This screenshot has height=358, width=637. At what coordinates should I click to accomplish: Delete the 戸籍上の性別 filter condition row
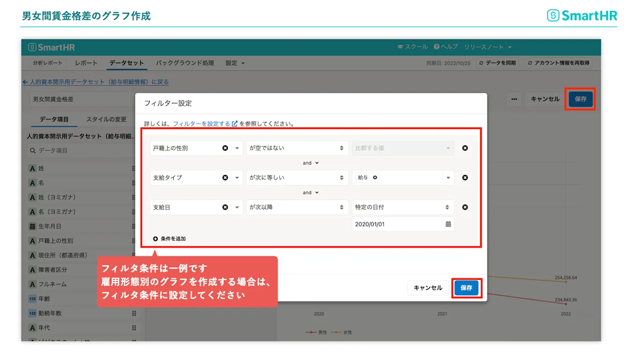coord(465,148)
